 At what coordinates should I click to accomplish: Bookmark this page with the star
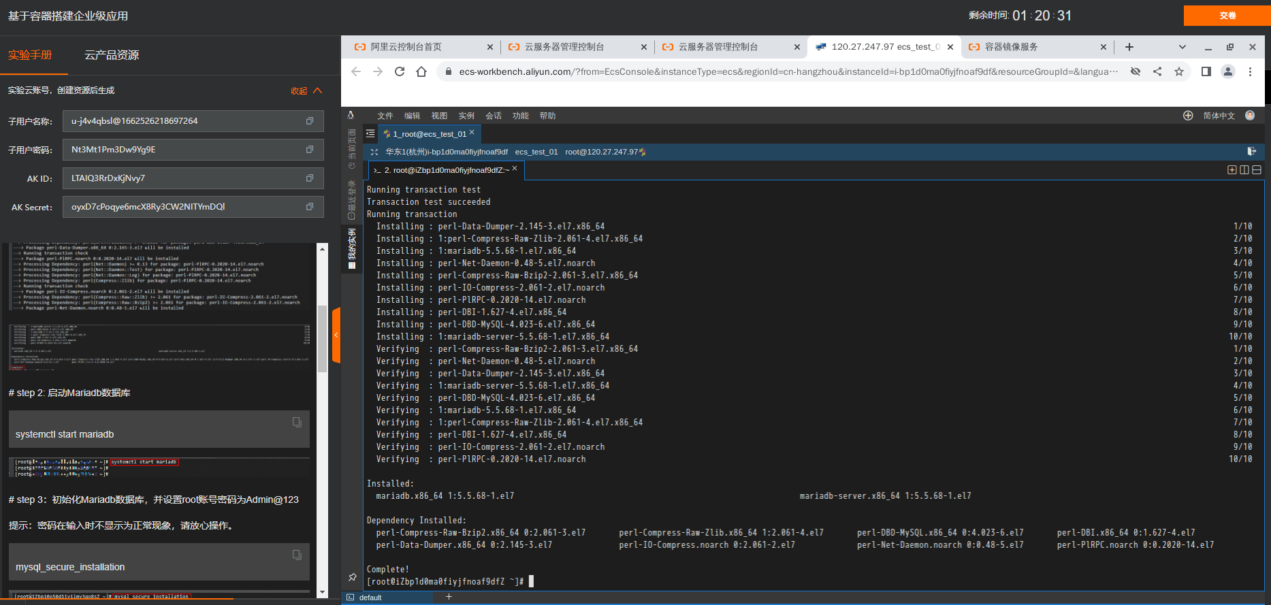point(1179,71)
